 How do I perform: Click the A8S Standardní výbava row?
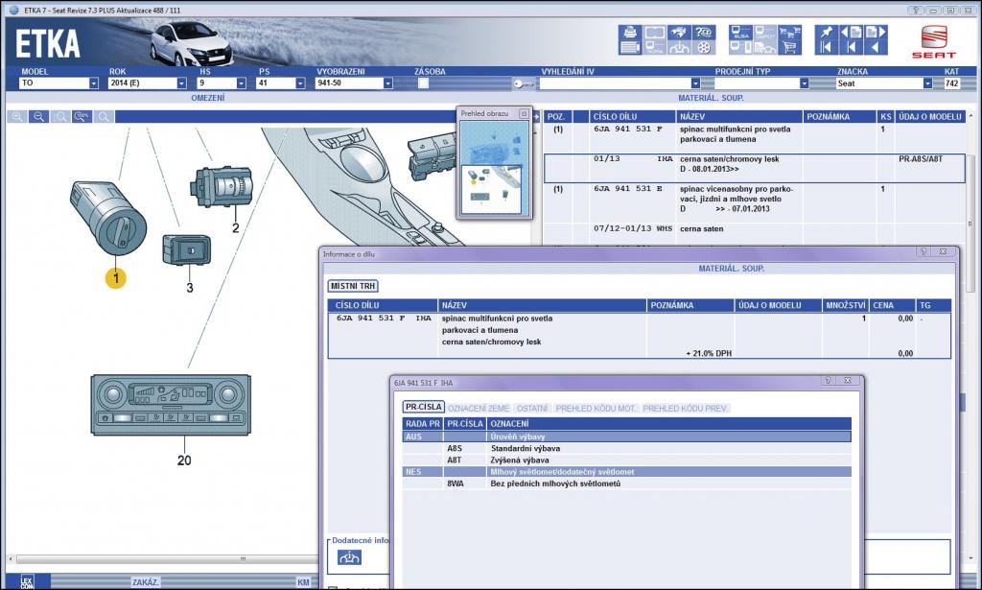pos(627,448)
